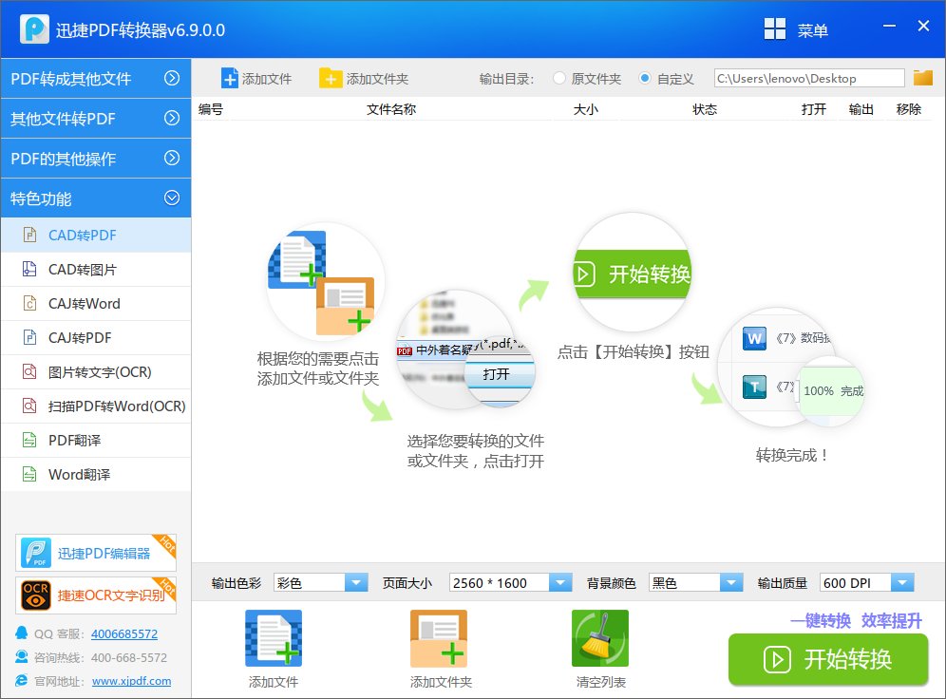This screenshot has height=699, width=946.
Task: Select 图片转文字(OCR) in the sidebar
Action: (96, 371)
